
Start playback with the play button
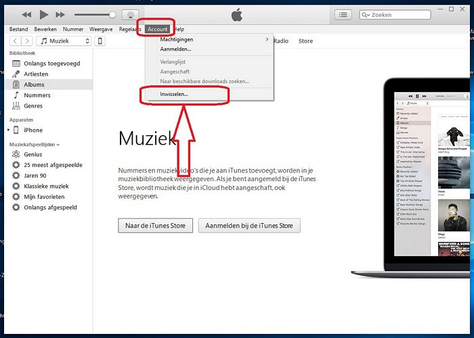point(44,14)
